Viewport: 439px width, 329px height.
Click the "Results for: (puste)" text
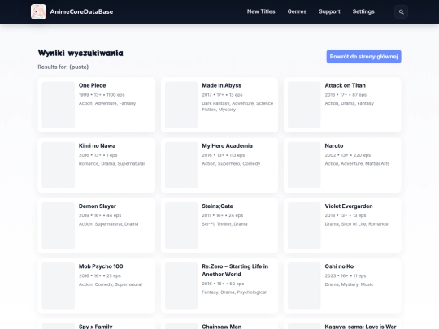point(63,67)
